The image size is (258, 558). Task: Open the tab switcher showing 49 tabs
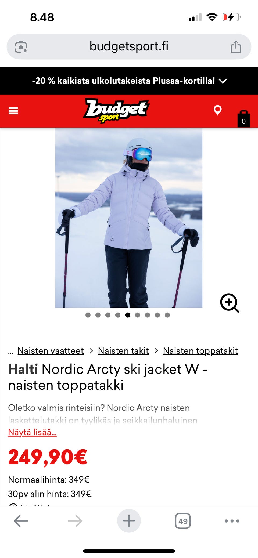183,521
